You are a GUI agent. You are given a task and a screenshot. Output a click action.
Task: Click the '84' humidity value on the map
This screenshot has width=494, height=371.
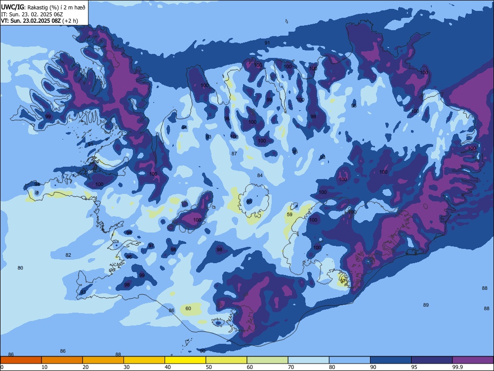[260, 176]
